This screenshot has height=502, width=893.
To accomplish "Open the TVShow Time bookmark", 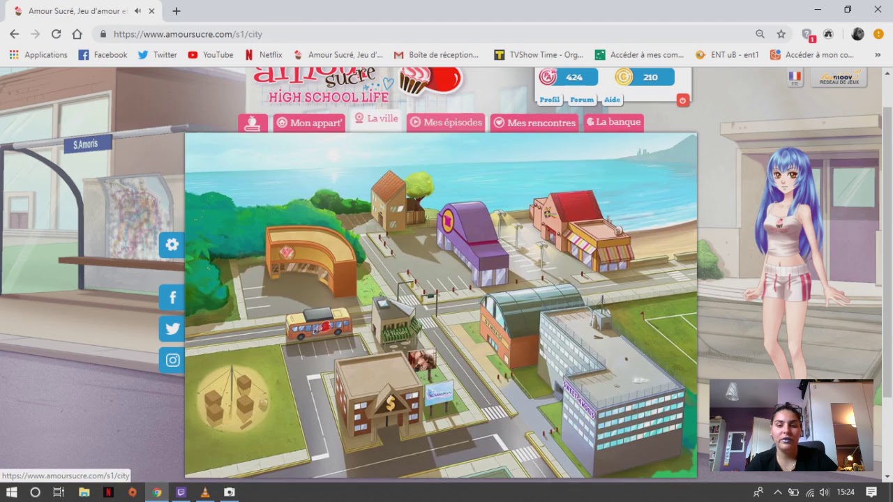I will pyautogui.click(x=538, y=54).
